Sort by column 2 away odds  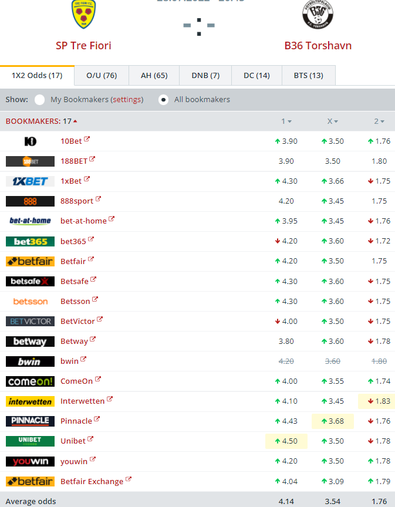click(x=379, y=121)
